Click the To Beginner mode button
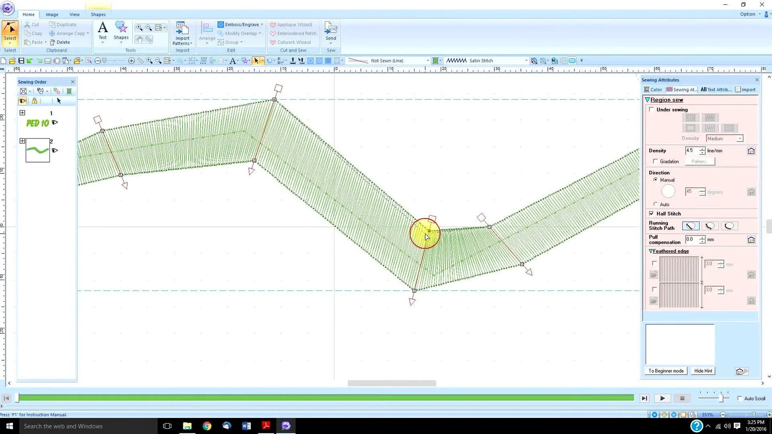 (x=666, y=371)
